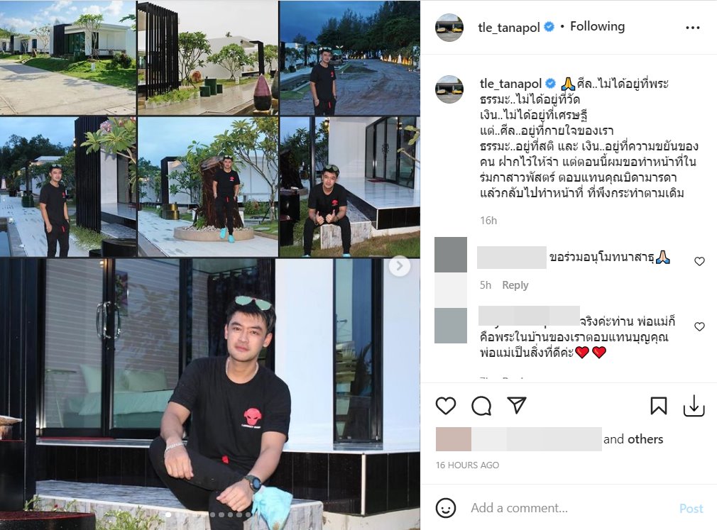Click the first commenter's avatar
Image resolution: width=717 pixels, height=530 pixels.
(450, 255)
